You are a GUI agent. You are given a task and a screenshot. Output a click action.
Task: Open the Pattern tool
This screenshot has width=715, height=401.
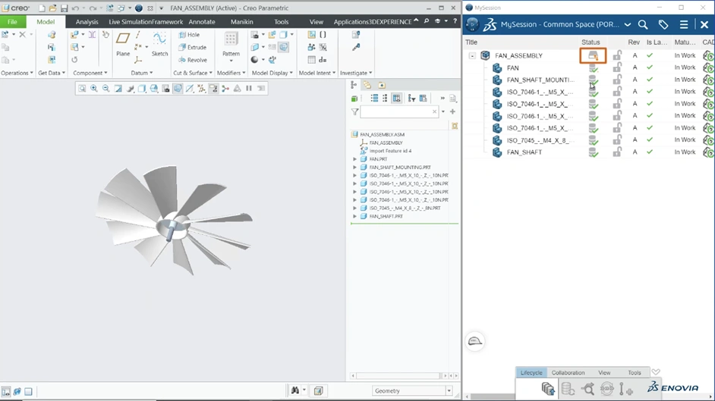tap(231, 45)
